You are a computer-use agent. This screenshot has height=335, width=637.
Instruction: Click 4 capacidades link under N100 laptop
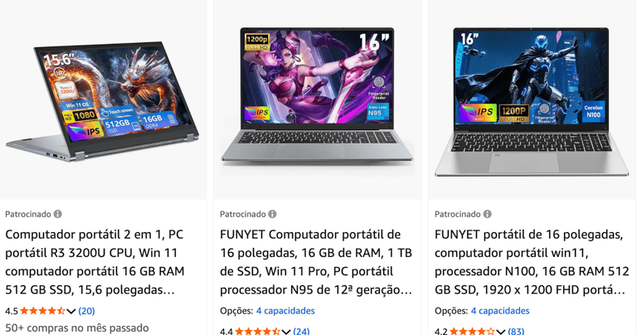tap(500, 311)
